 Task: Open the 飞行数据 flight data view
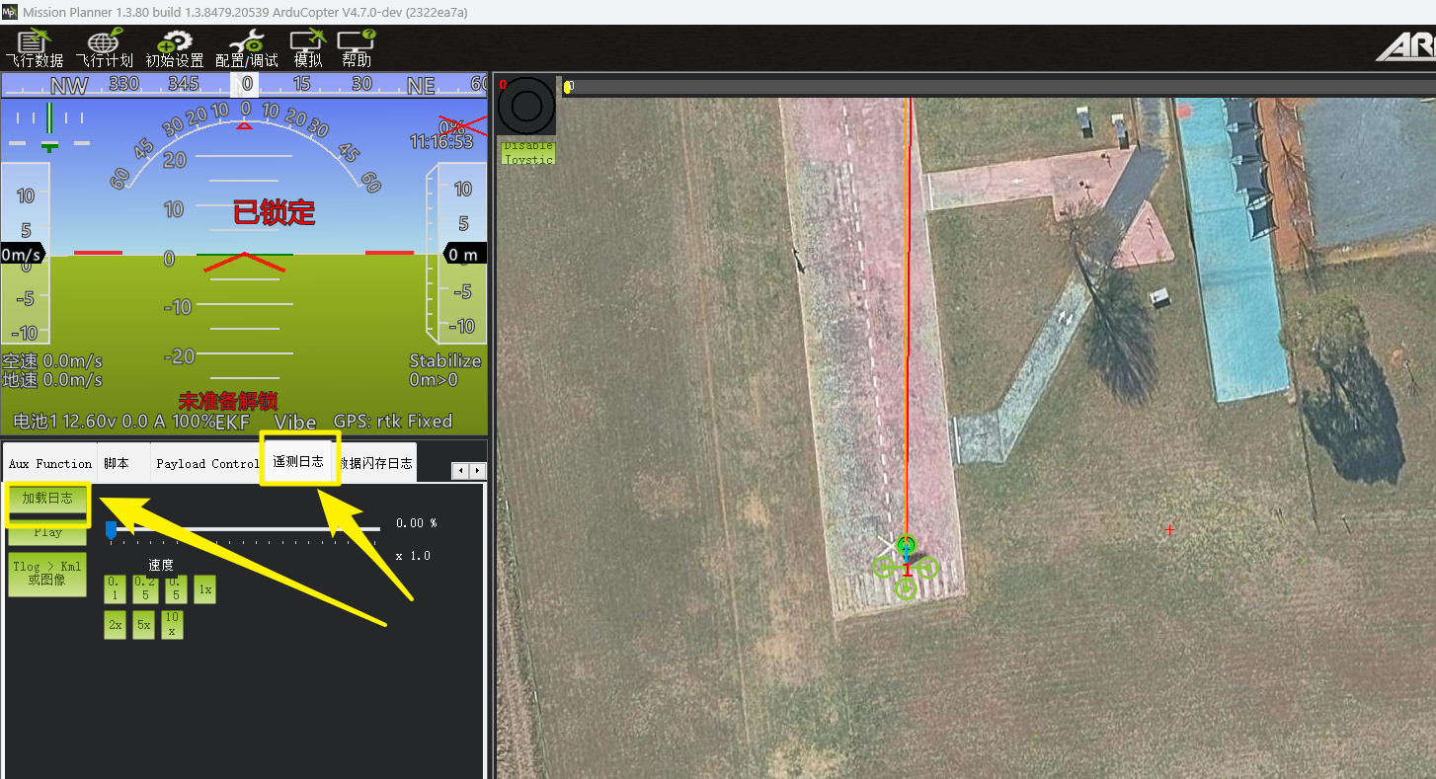34,49
